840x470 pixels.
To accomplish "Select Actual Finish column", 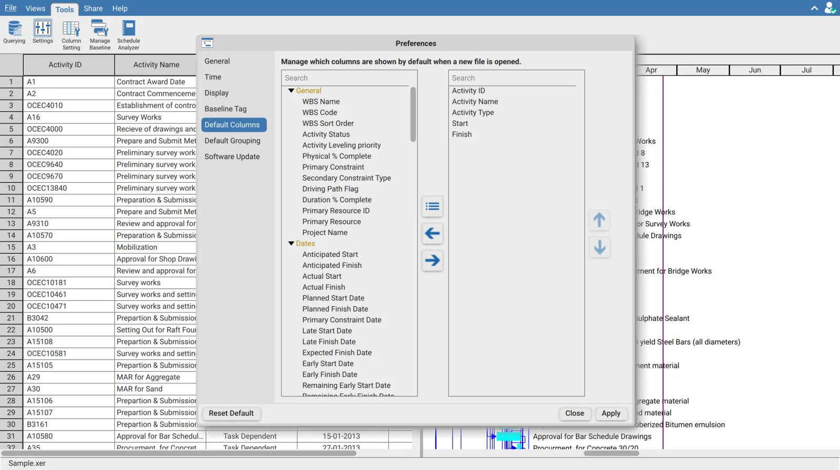I will (324, 287).
